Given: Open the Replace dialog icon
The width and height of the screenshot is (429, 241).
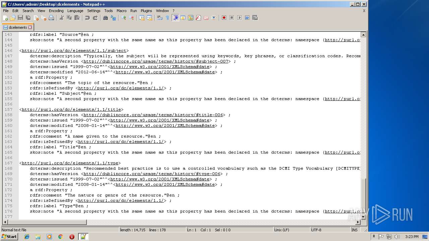Looking at the screenshot, I should pyautogui.click(x=113, y=18).
